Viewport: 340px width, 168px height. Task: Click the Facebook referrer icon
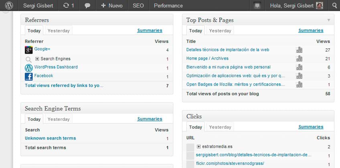pyautogui.click(x=28, y=76)
